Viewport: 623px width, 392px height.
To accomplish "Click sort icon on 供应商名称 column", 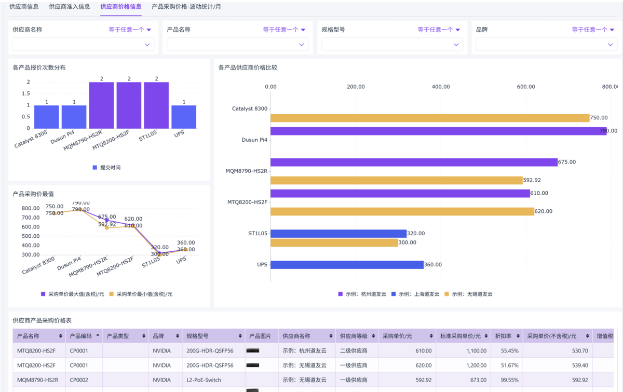I will [331, 336].
